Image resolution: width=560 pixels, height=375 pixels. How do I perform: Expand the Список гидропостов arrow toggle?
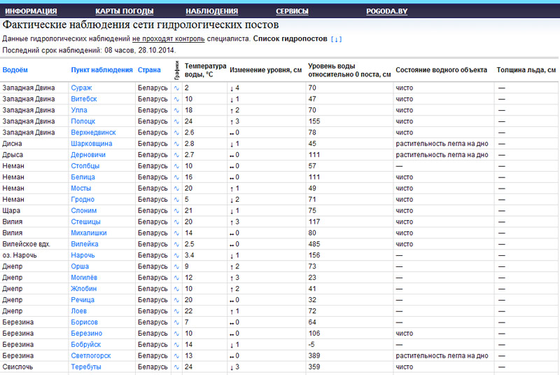point(336,39)
